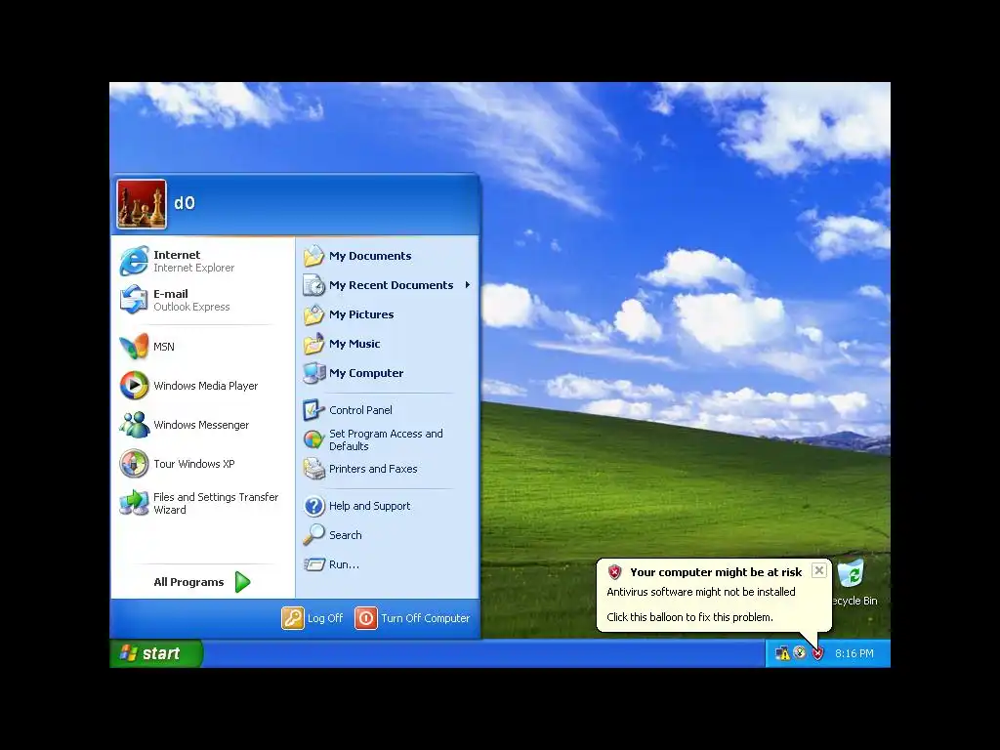Open Internet Explorer icon in Start menu
The image size is (1000, 750).
[134, 261]
